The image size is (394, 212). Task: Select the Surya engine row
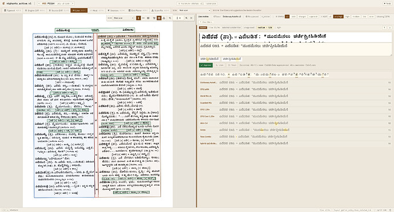coord(296,130)
